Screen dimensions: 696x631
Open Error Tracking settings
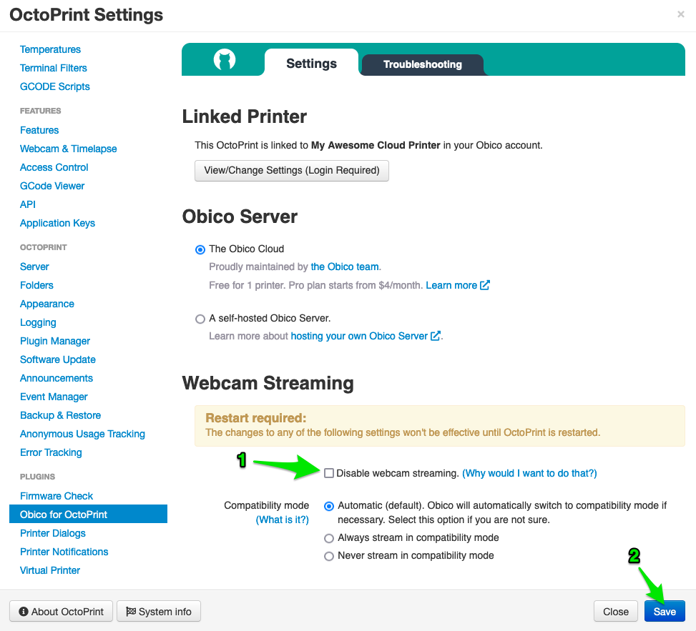51,453
